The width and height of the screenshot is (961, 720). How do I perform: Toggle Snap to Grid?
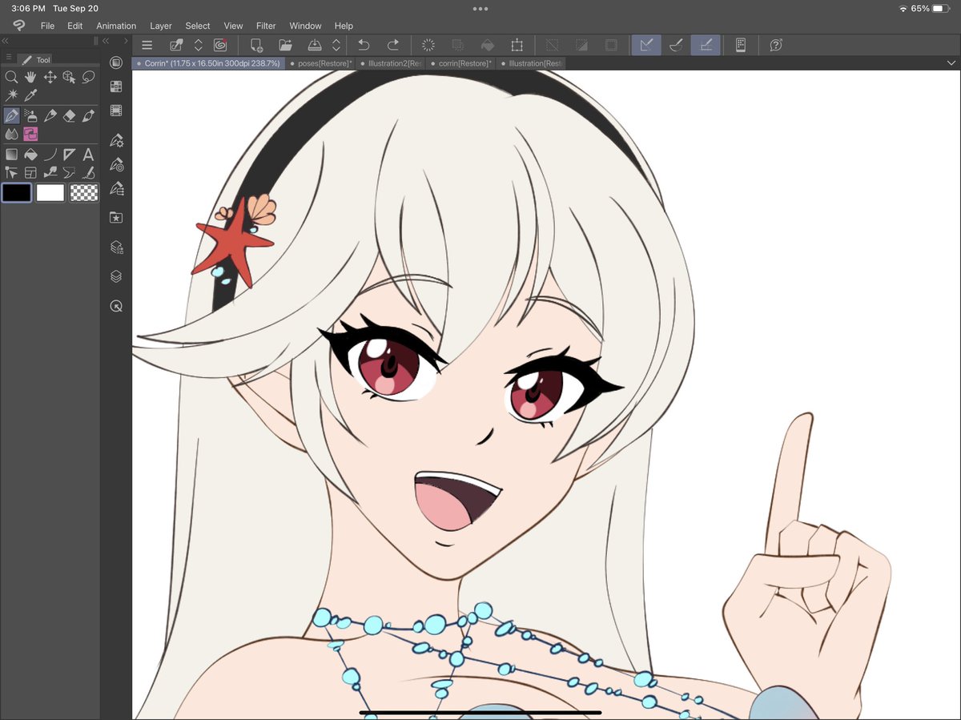pyautogui.click(x=706, y=46)
